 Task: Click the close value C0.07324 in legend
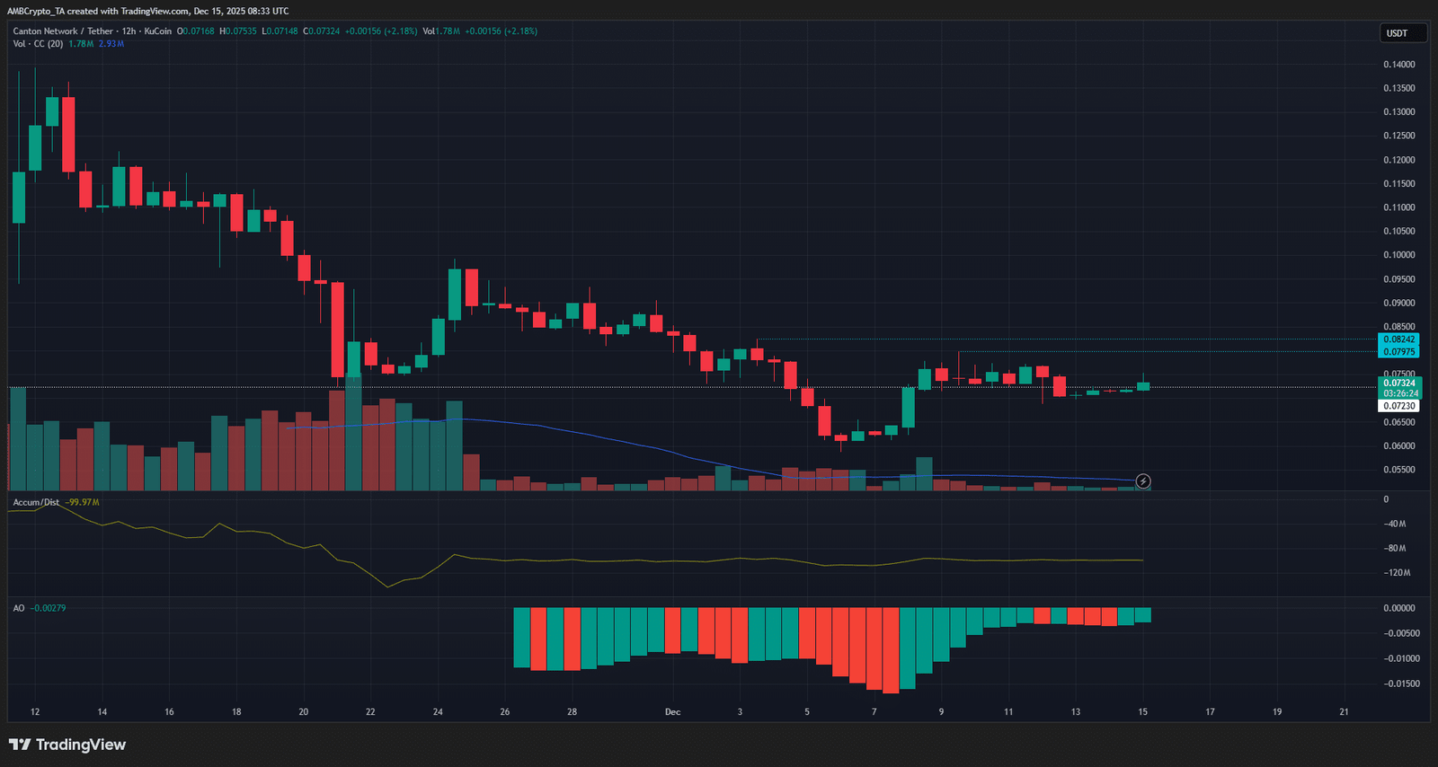pyautogui.click(x=321, y=31)
